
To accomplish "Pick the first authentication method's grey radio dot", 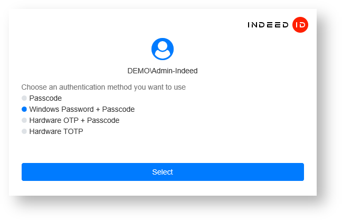I will click(24, 98).
